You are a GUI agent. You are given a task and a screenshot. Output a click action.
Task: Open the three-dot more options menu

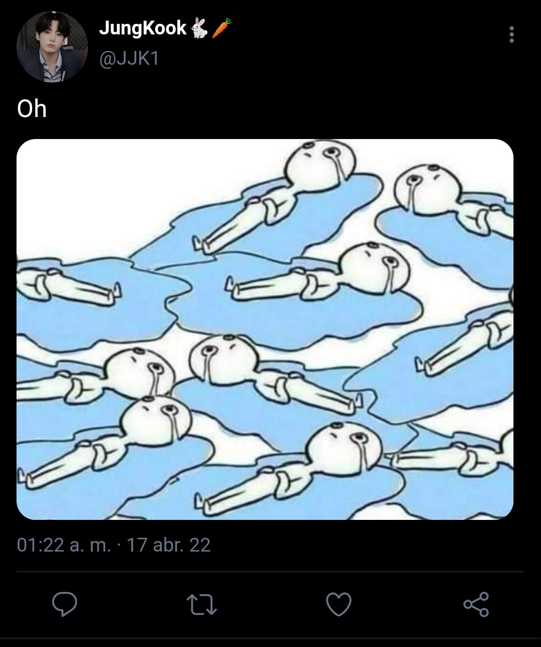(512, 34)
